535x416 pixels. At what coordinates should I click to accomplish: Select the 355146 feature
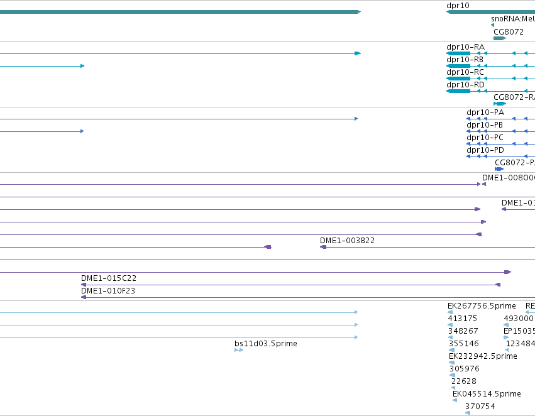[x=451, y=350]
